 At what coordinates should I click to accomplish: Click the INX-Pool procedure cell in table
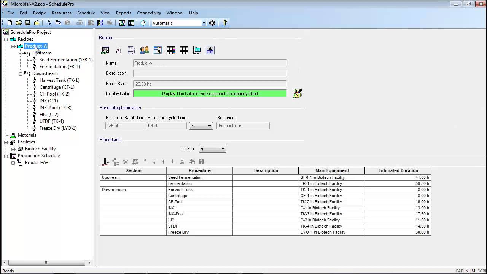pyautogui.click(x=199, y=214)
